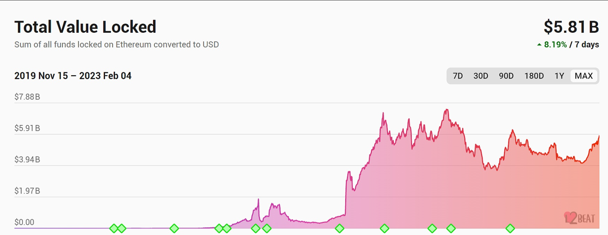This screenshot has width=608, height=235.
Task: Click the eighth green diamond from left
Action: pyautogui.click(x=340, y=229)
